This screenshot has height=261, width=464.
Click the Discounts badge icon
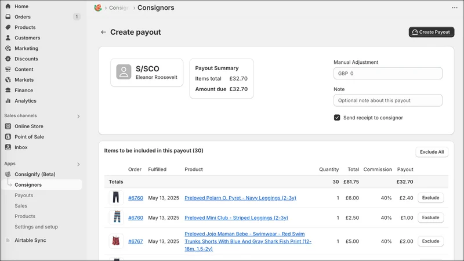point(8,59)
